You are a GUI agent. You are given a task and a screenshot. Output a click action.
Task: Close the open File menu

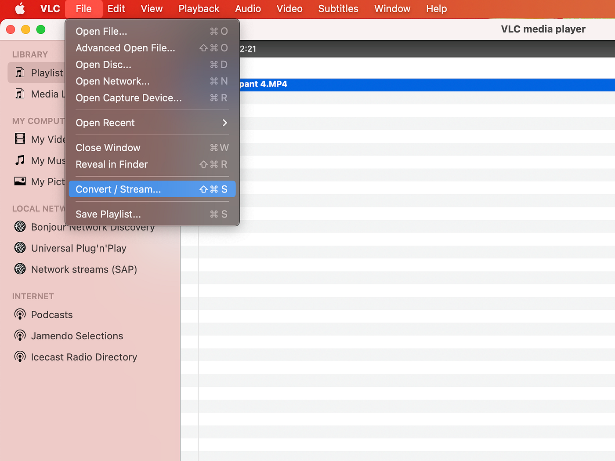point(83,9)
